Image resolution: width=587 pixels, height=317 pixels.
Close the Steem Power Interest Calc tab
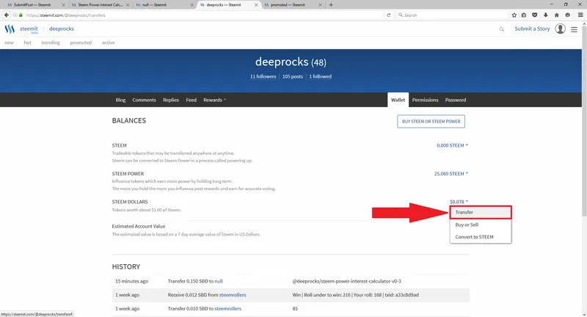(128, 5)
